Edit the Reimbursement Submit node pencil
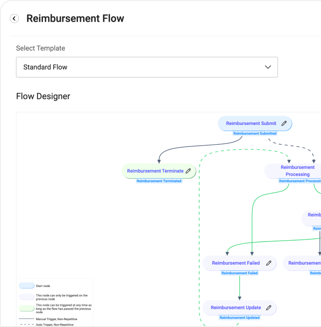Viewport: 321px width, 327px height. (284, 123)
